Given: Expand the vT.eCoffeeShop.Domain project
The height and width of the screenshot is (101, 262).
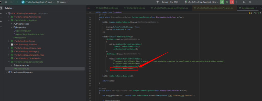Looking at the screenshot, I should 9,41.
